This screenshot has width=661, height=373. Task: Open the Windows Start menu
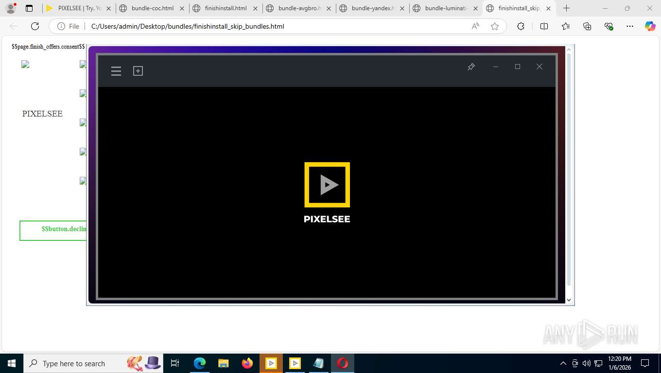[12, 363]
